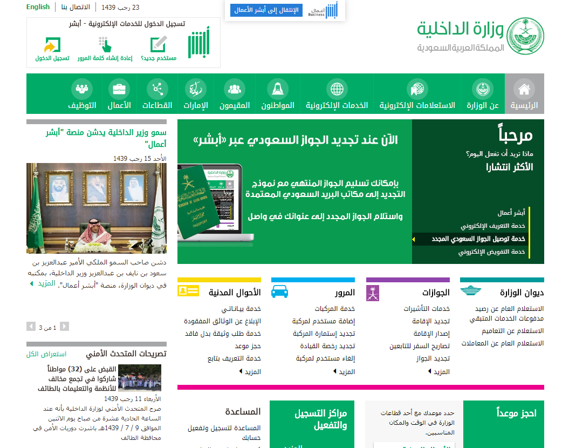Click the الأحوال المدنية ID card icon
The width and height of the screenshot is (562, 448).
coord(188,291)
